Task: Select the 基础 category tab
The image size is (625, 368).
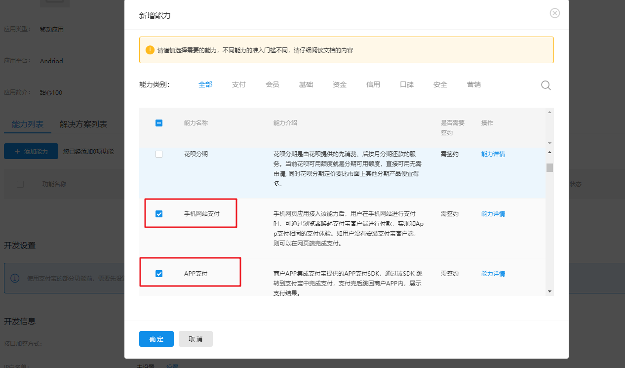Action: (306, 84)
